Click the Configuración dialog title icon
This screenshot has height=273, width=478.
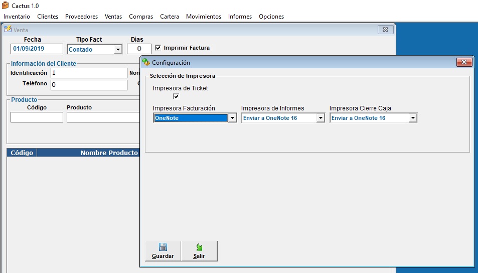coord(146,63)
